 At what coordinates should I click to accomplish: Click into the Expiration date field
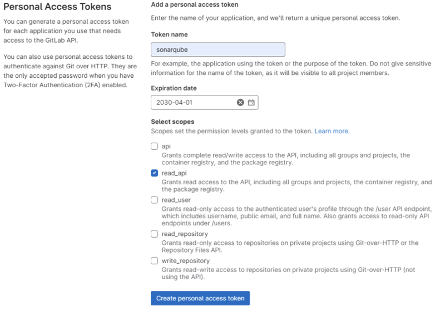click(192, 103)
